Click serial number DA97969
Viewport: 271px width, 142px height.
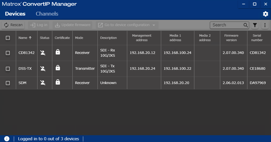click(x=258, y=83)
